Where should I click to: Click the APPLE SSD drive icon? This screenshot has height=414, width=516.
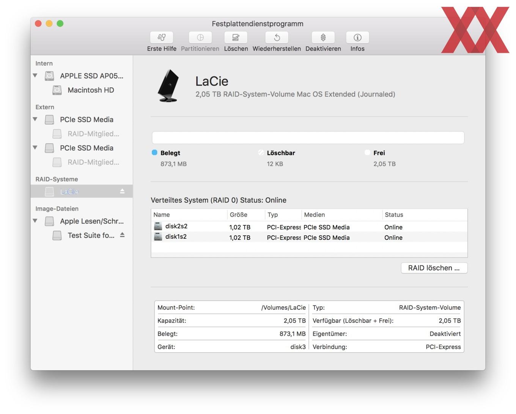tap(49, 76)
